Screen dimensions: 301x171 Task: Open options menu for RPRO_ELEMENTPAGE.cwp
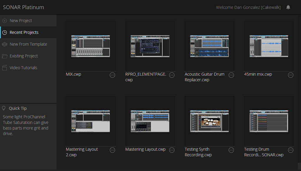click(172, 75)
